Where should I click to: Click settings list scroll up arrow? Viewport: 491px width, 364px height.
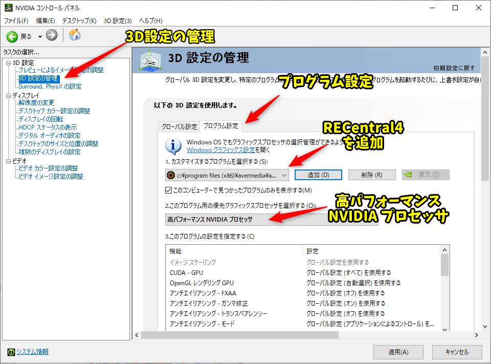coord(444,250)
